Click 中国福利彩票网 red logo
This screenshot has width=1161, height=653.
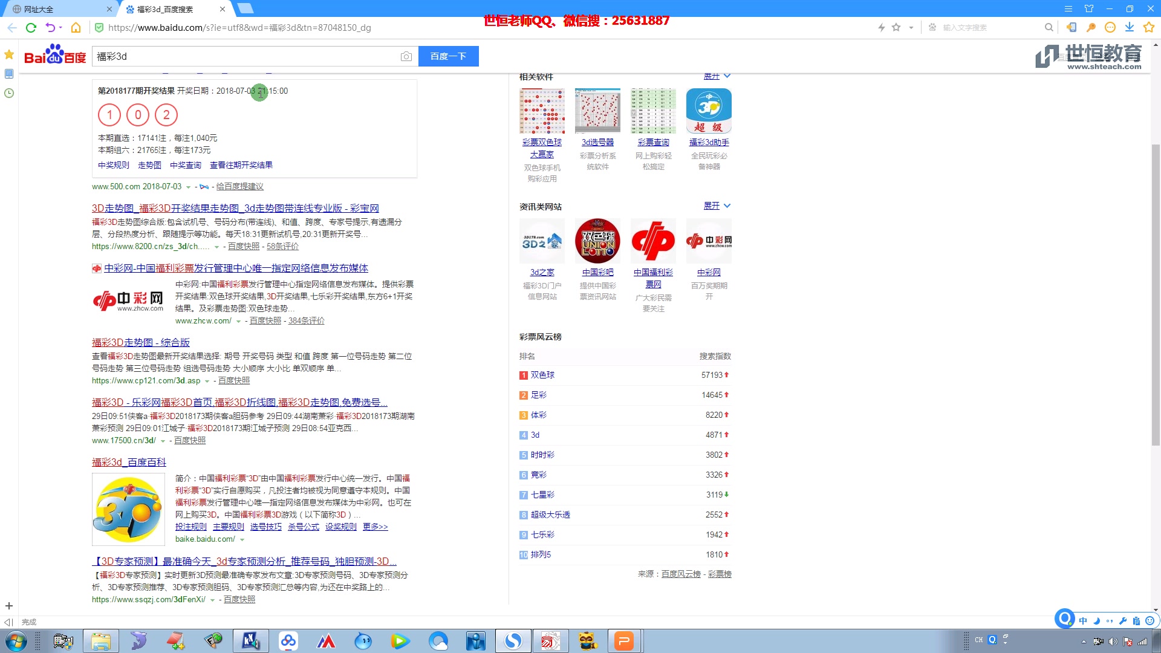653,241
